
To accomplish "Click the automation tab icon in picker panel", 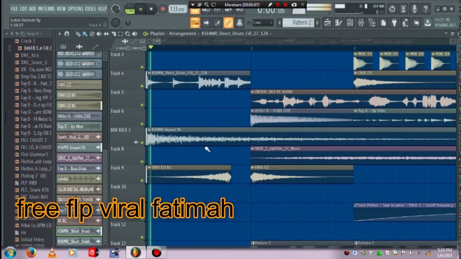I will click(x=95, y=46).
